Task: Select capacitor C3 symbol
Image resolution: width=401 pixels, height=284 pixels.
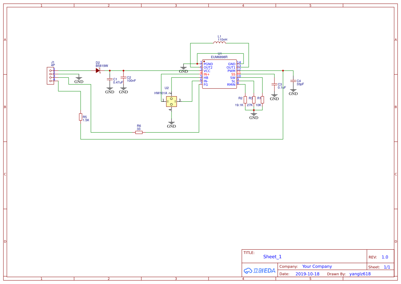Action: pos(274,84)
